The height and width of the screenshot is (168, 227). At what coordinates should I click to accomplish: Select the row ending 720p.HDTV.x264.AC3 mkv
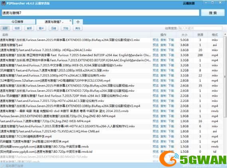click(x=111, y=101)
